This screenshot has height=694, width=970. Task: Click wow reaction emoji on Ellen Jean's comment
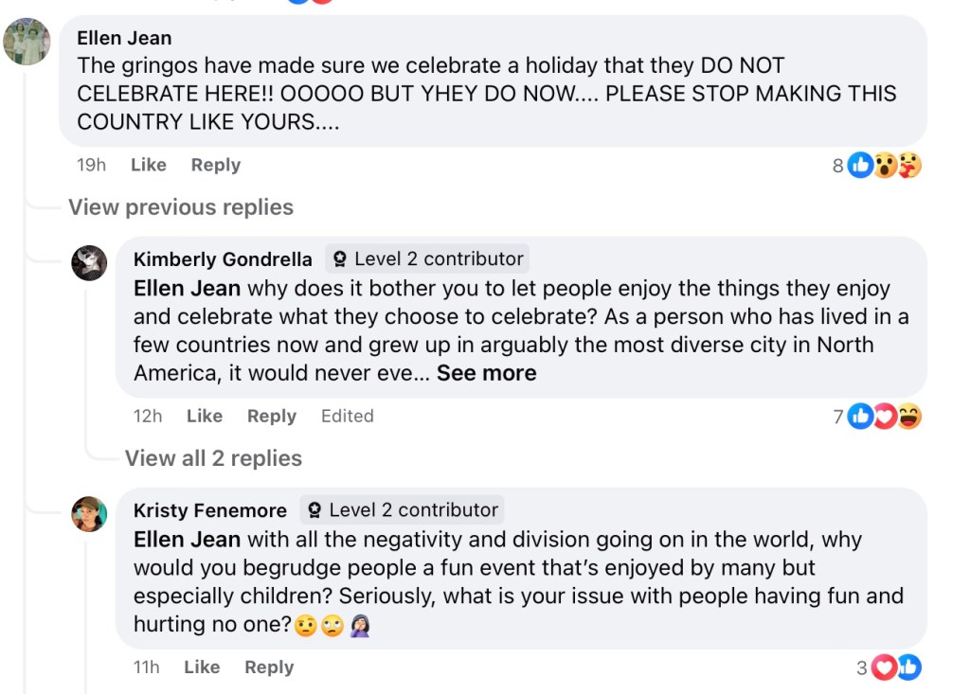(885, 166)
